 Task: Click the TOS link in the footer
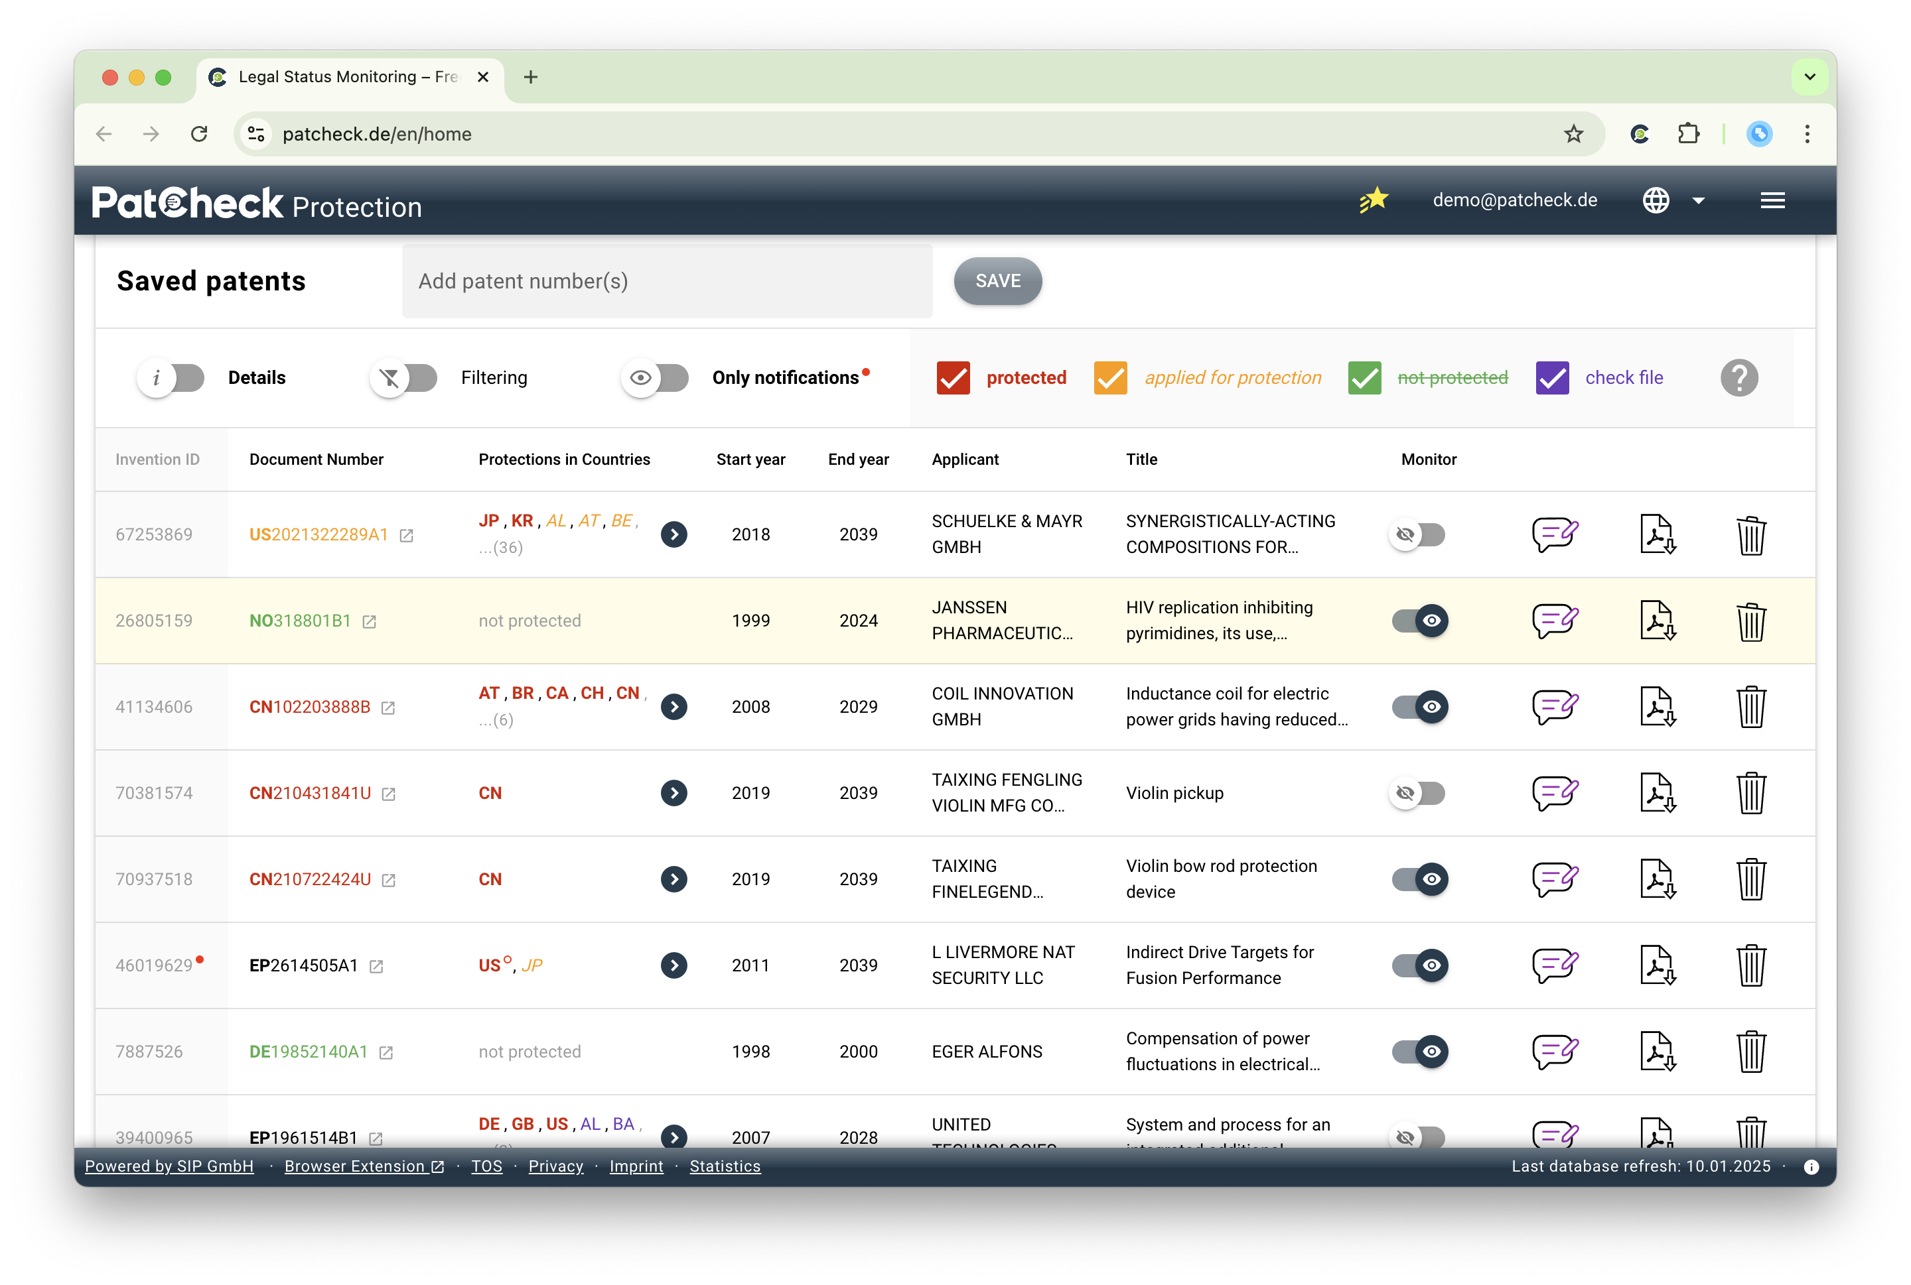(488, 1164)
